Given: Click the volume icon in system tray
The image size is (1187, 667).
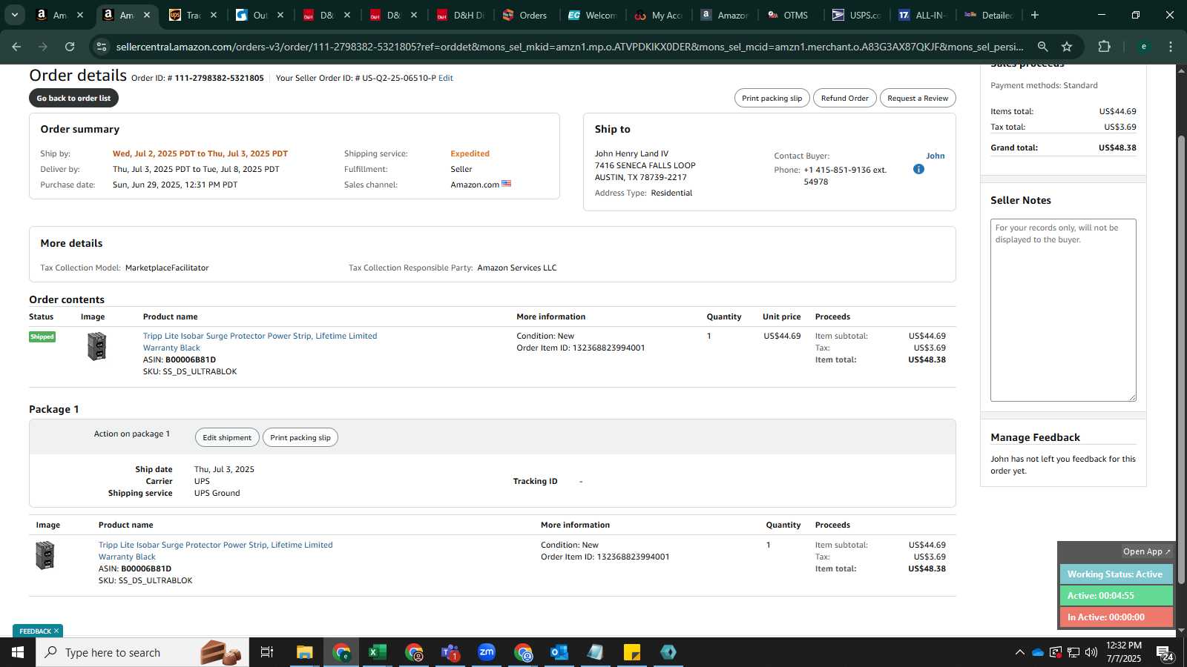Looking at the screenshot, I should point(1091,652).
